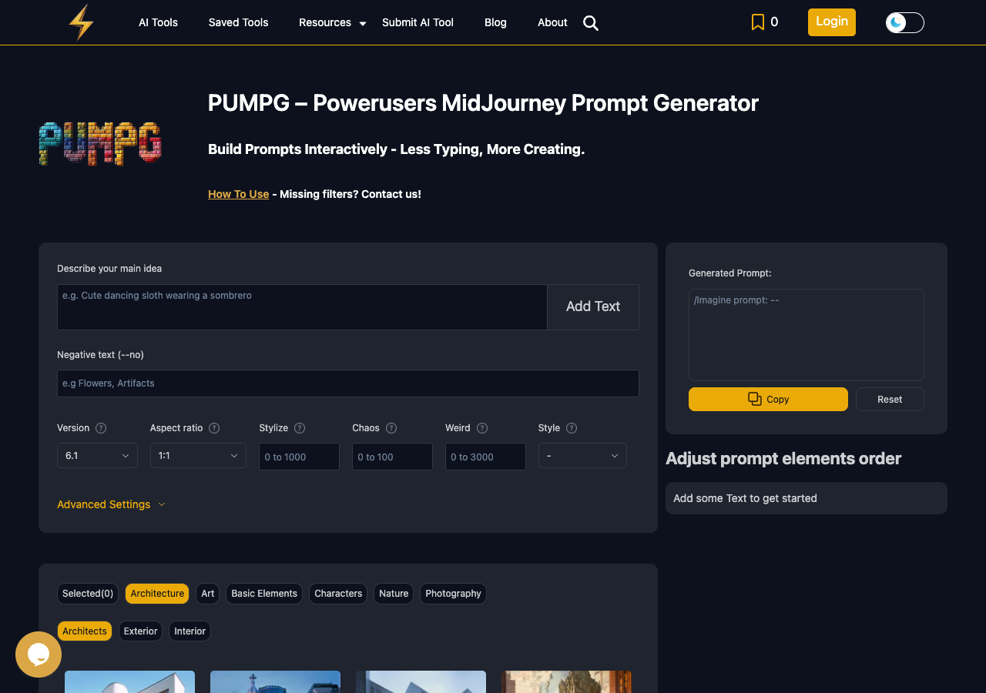986x693 pixels.
Task: Focus the main idea text box
Action: coord(302,306)
